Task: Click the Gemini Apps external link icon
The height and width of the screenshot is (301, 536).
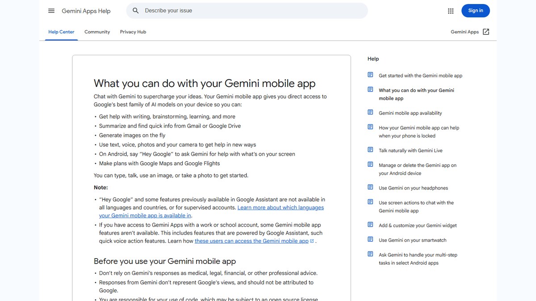Action: point(486,32)
